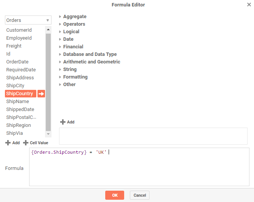The width and height of the screenshot is (254, 202).
Task: Select the OrderDate field
Action: click(17, 62)
